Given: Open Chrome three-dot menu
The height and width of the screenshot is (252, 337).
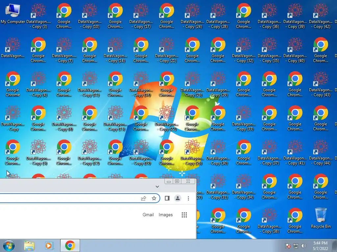Looking at the screenshot, I should (188, 198).
